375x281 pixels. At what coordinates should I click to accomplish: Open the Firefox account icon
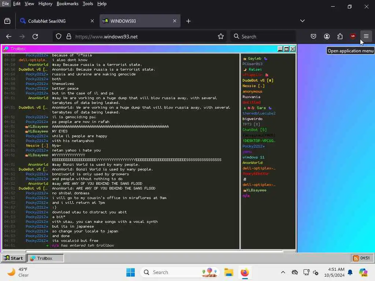327,36
